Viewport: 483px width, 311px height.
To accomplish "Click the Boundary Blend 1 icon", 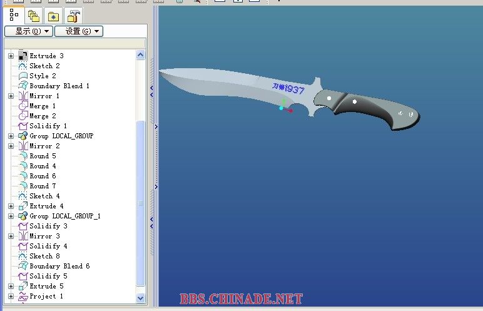I will pos(23,86).
